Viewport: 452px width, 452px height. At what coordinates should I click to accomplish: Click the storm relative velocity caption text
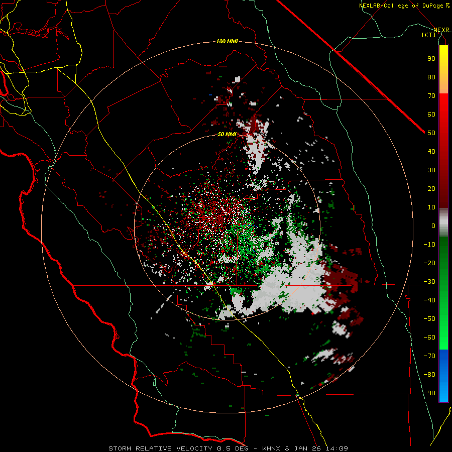point(228,448)
